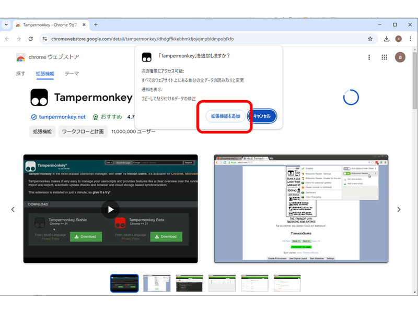This screenshot has width=418, height=313.
Task: Select the fifth carousel thumbnail
Action: (x=254, y=283)
